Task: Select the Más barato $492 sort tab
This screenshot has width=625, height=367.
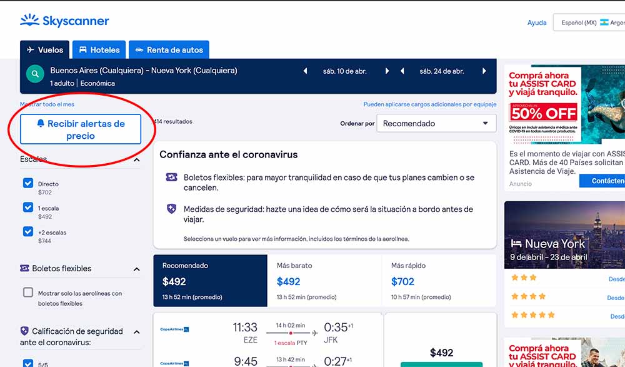Action: tap(324, 281)
